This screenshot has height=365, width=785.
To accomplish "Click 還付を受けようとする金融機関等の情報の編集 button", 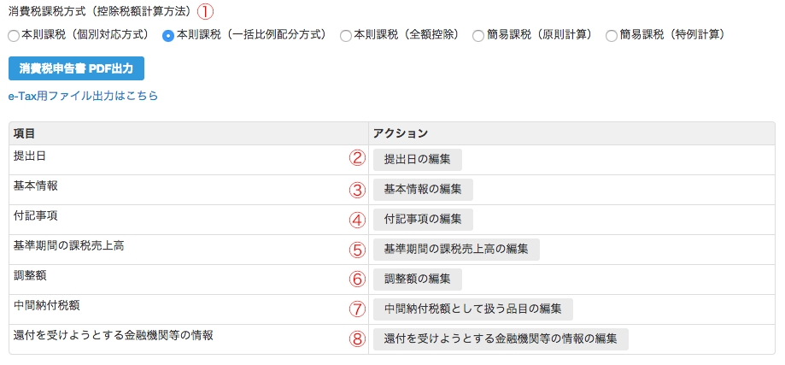I will [501, 339].
